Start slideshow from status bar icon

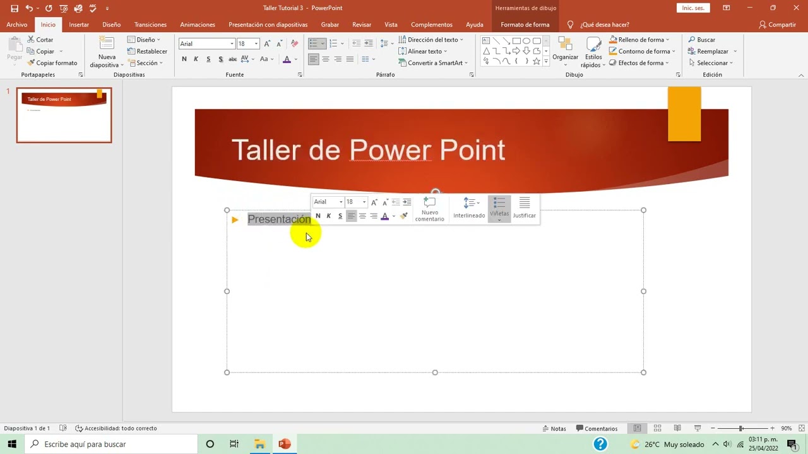point(698,428)
